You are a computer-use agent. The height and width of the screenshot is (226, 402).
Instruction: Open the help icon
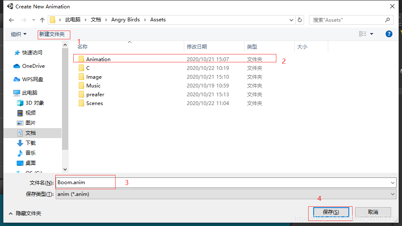point(389,34)
